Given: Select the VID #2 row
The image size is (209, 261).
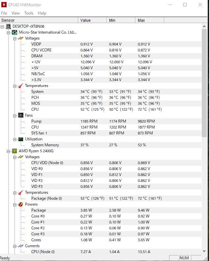Looking at the screenshot, I should [116, 181].
